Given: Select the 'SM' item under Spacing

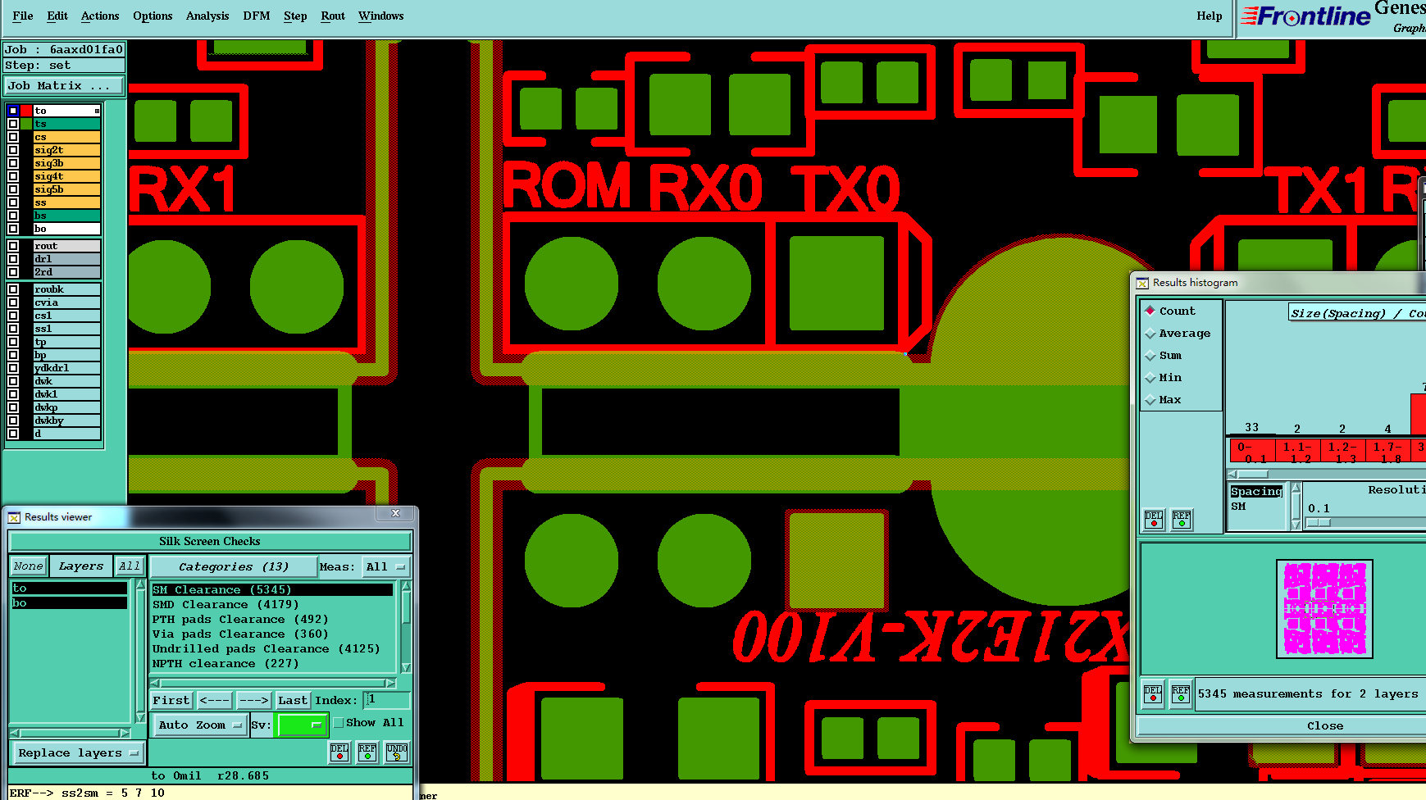Looking at the screenshot, I should click(x=1238, y=507).
